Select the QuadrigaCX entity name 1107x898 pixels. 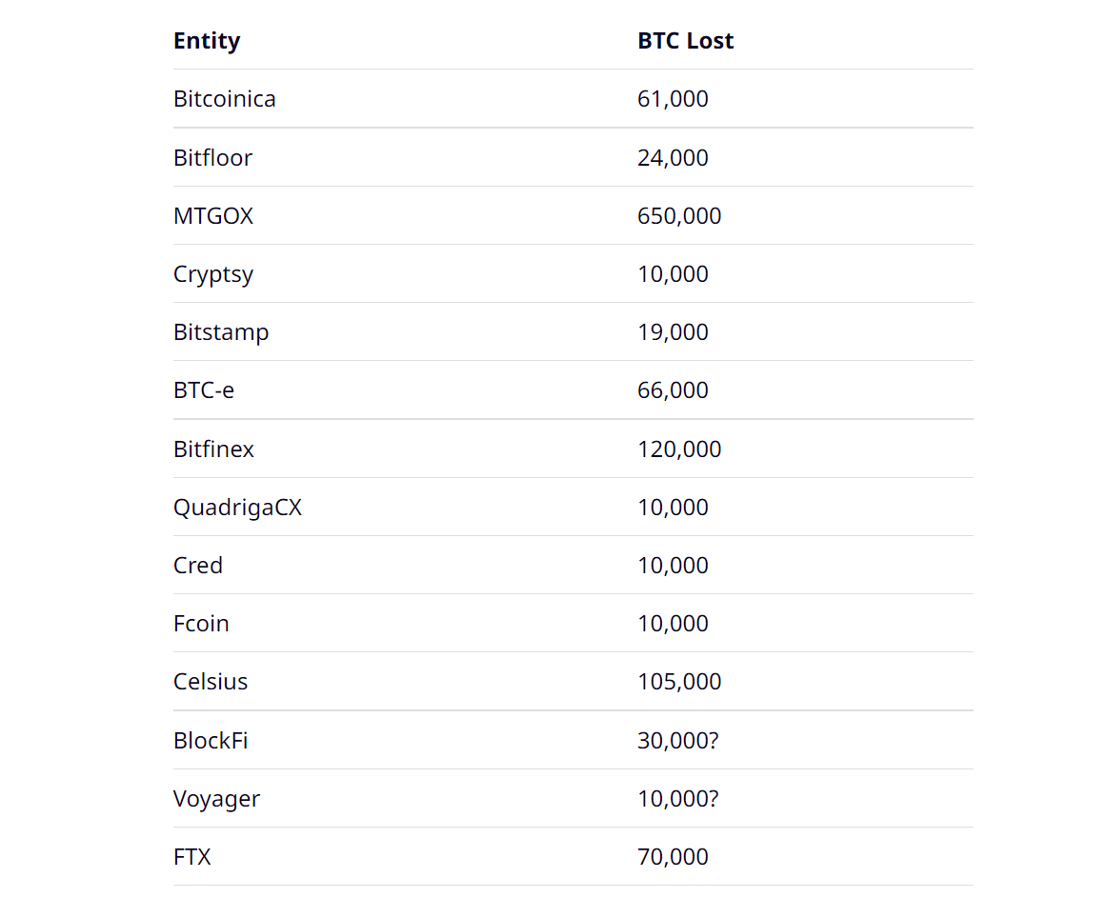coord(237,508)
